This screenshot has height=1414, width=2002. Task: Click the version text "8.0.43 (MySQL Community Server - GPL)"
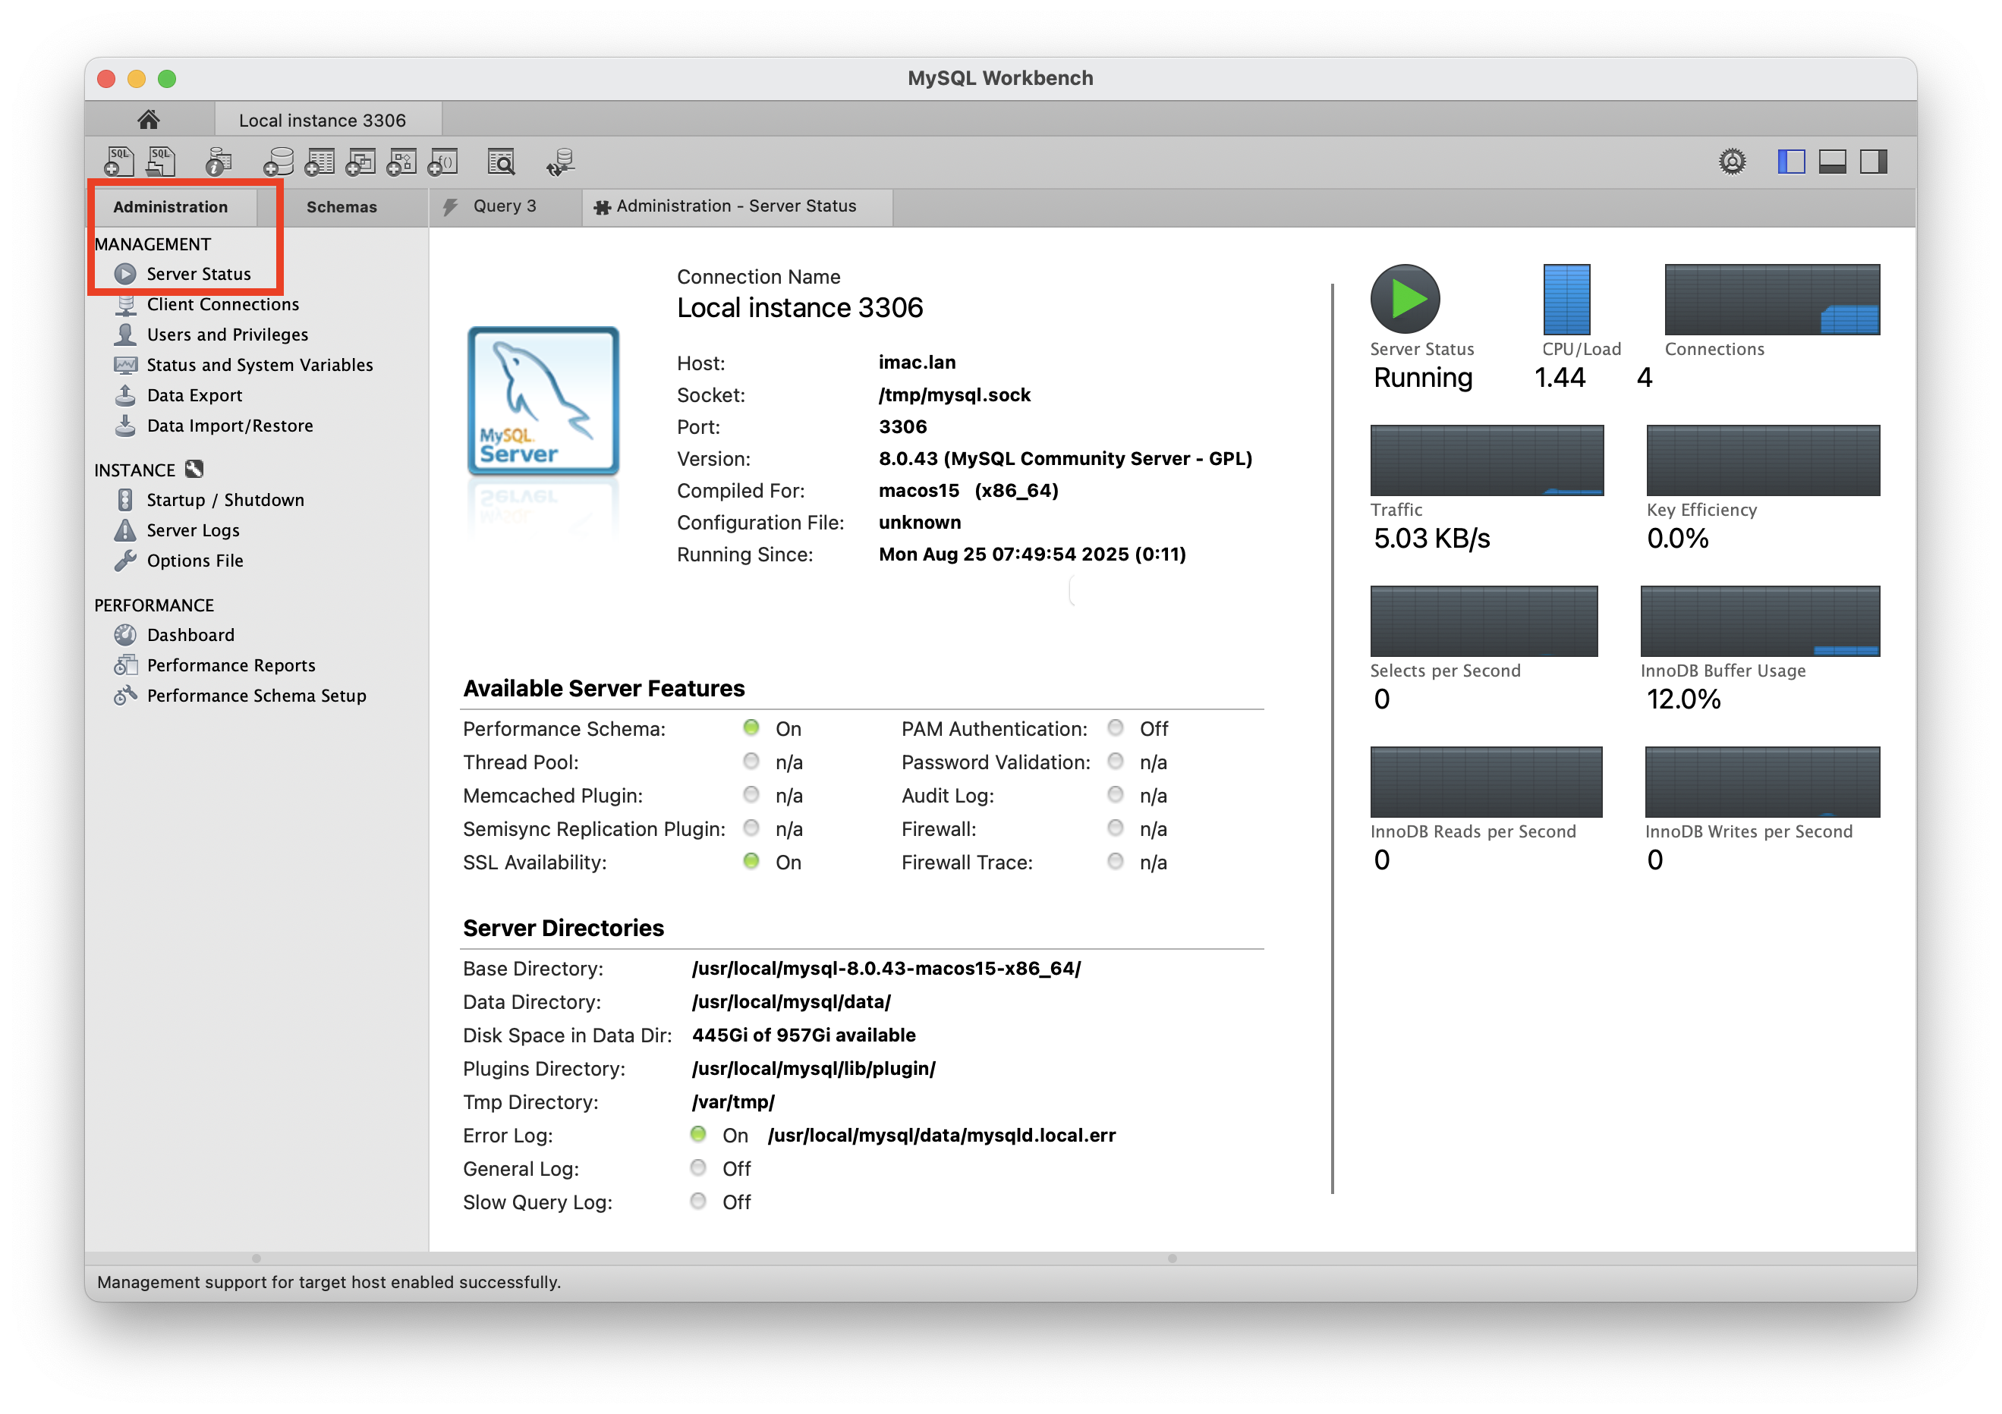click(x=1066, y=458)
